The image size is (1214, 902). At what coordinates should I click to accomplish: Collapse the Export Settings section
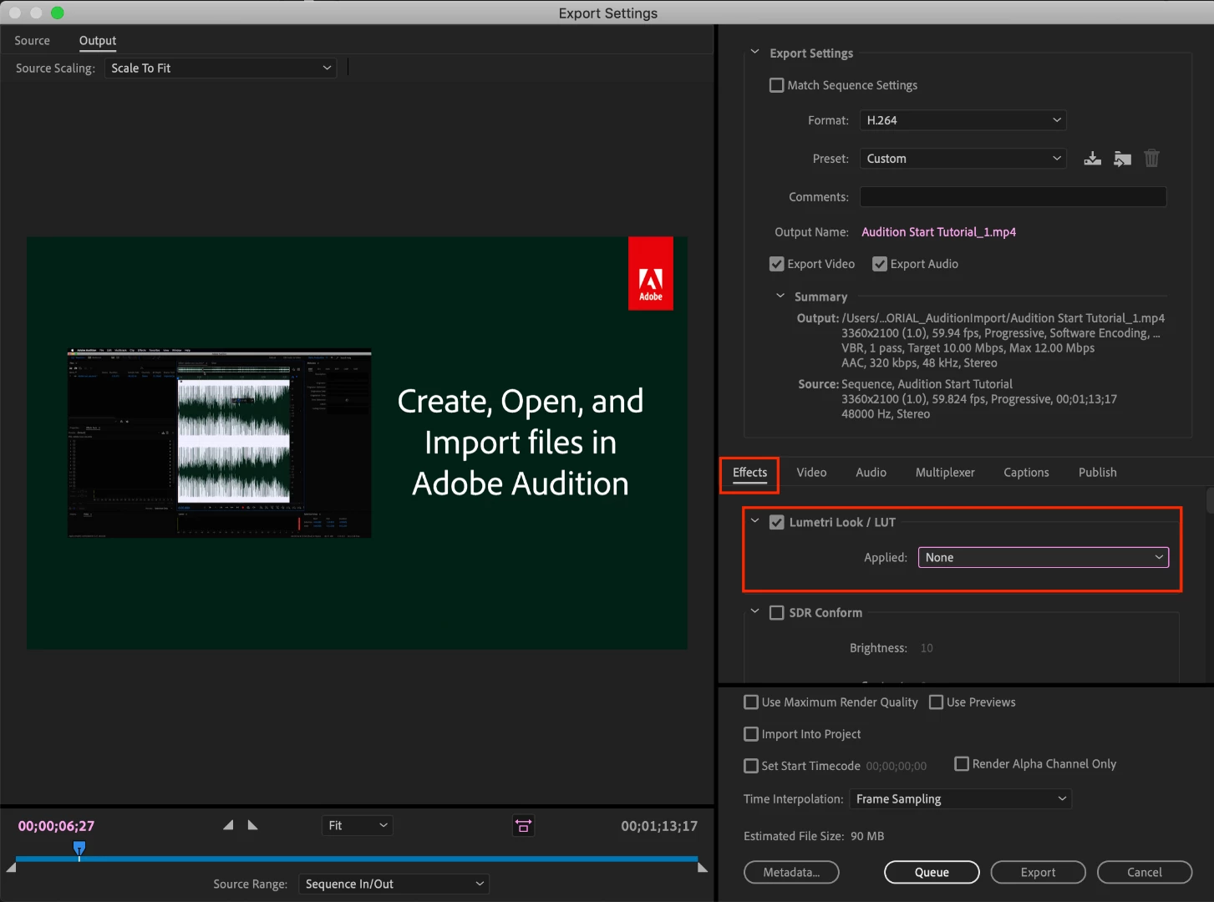[x=755, y=52]
